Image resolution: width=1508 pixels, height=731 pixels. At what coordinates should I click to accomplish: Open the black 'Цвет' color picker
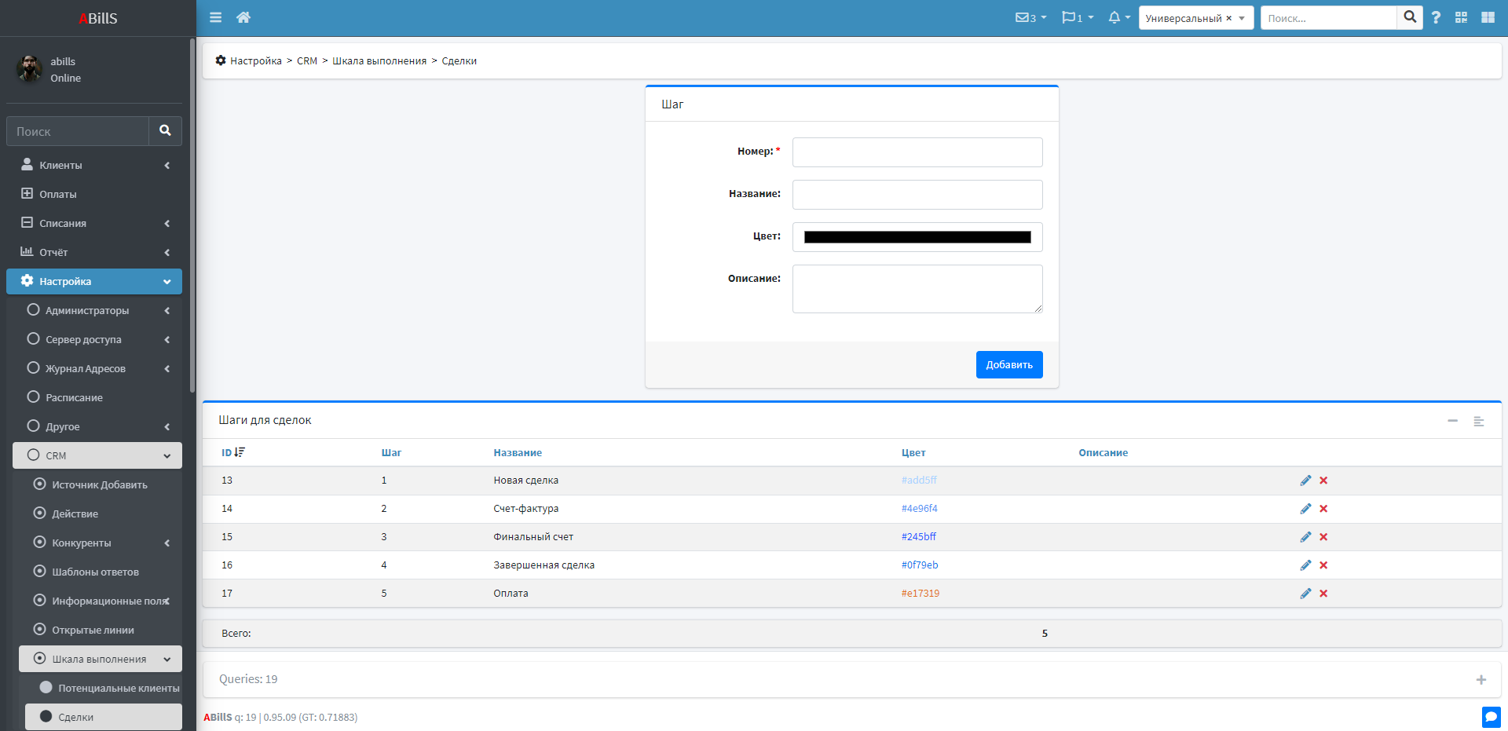[917, 237]
